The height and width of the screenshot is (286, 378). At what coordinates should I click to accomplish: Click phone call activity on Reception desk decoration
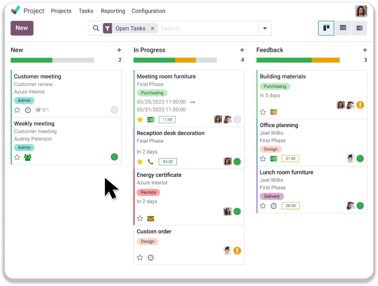[x=151, y=161]
